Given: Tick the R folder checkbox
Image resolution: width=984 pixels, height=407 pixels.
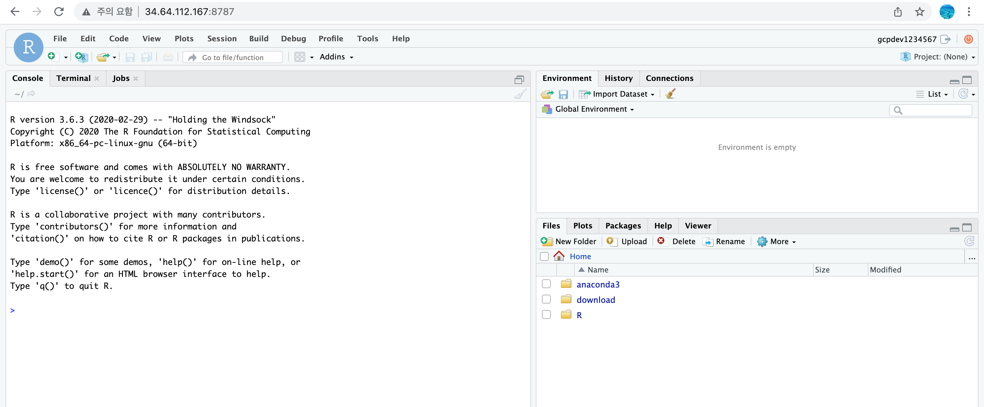Looking at the screenshot, I should [x=546, y=314].
